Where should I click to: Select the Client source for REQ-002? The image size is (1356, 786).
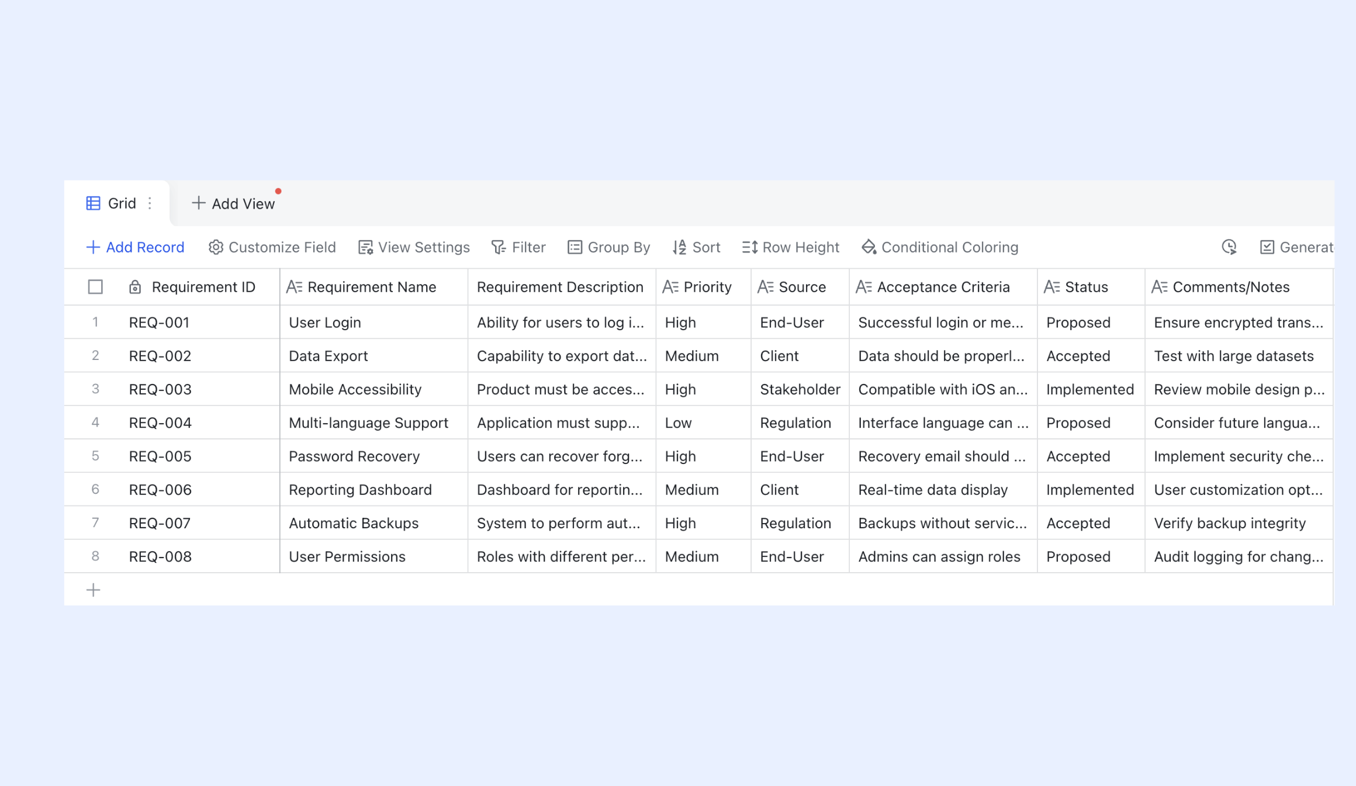coord(800,356)
